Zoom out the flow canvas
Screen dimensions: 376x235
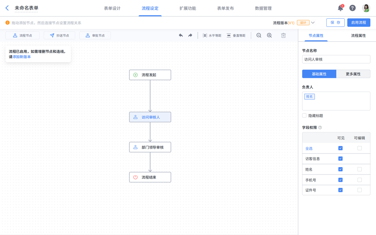[259, 35]
